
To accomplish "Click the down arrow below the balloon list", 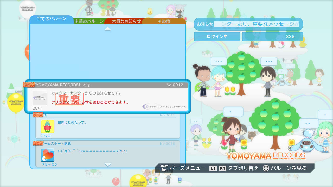I will [x=108, y=165].
